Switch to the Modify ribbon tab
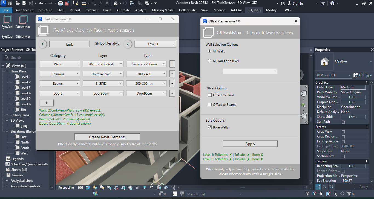 tap(271, 10)
